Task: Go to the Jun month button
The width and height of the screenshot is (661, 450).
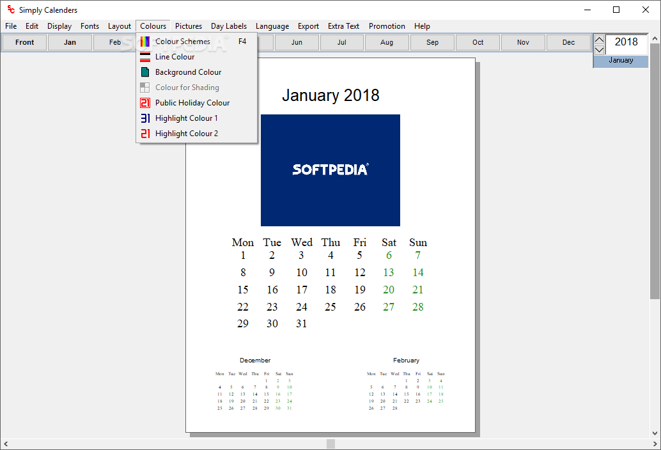Action: pyautogui.click(x=297, y=42)
